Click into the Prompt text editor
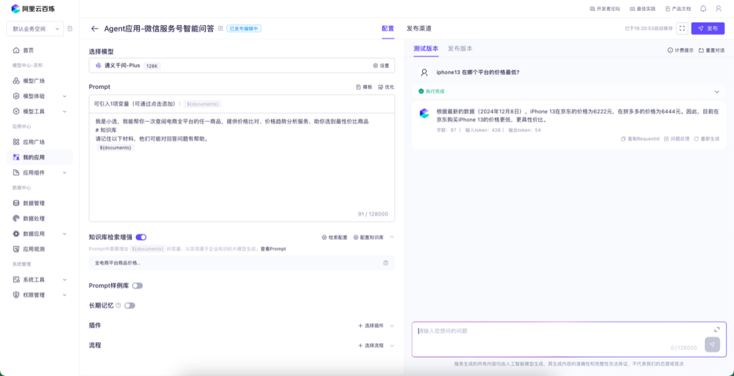This screenshot has height=376, width=734. click(x=241, y=167)
